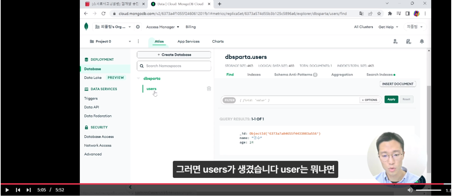This screenshot has width=454, height=196.
Task: Open Chrome three-dot menu
Action: [x=425, y=14]
